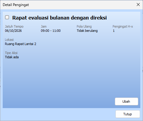Click the value Tidak ada
Viewport: 143px width, 121px height.
pos(12,57)
